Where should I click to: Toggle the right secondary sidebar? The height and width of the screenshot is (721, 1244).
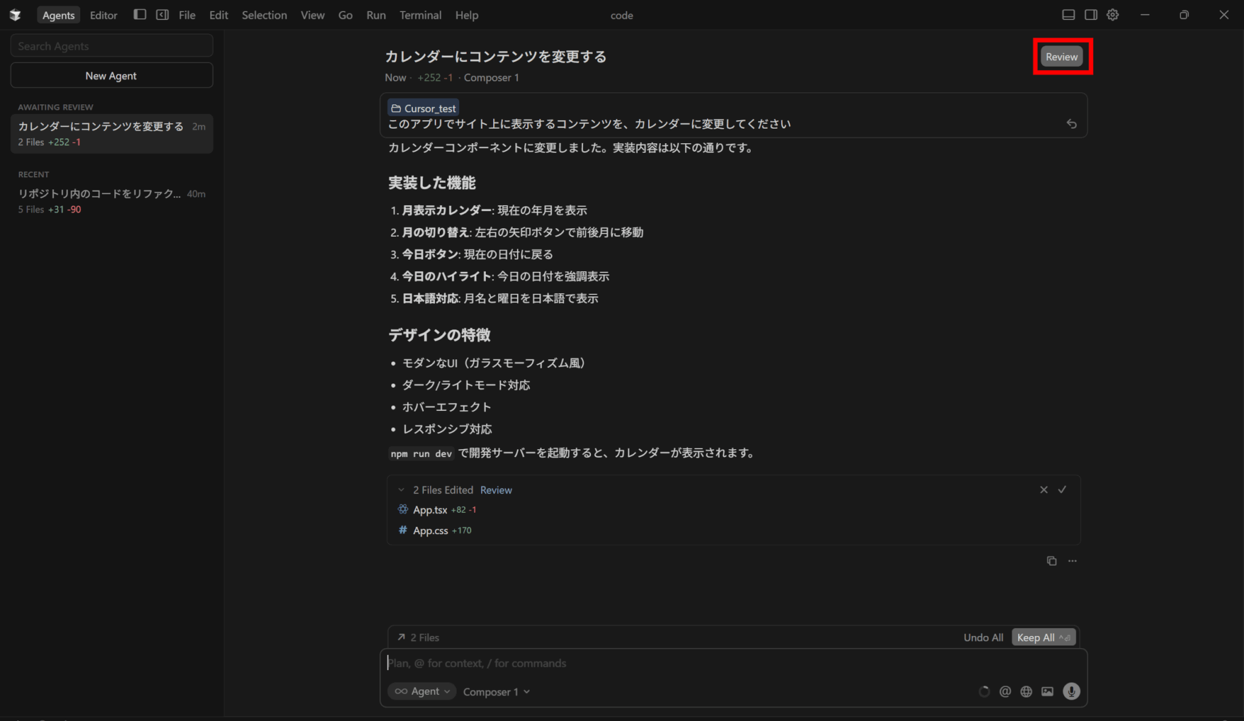(x=1090, y=15)
